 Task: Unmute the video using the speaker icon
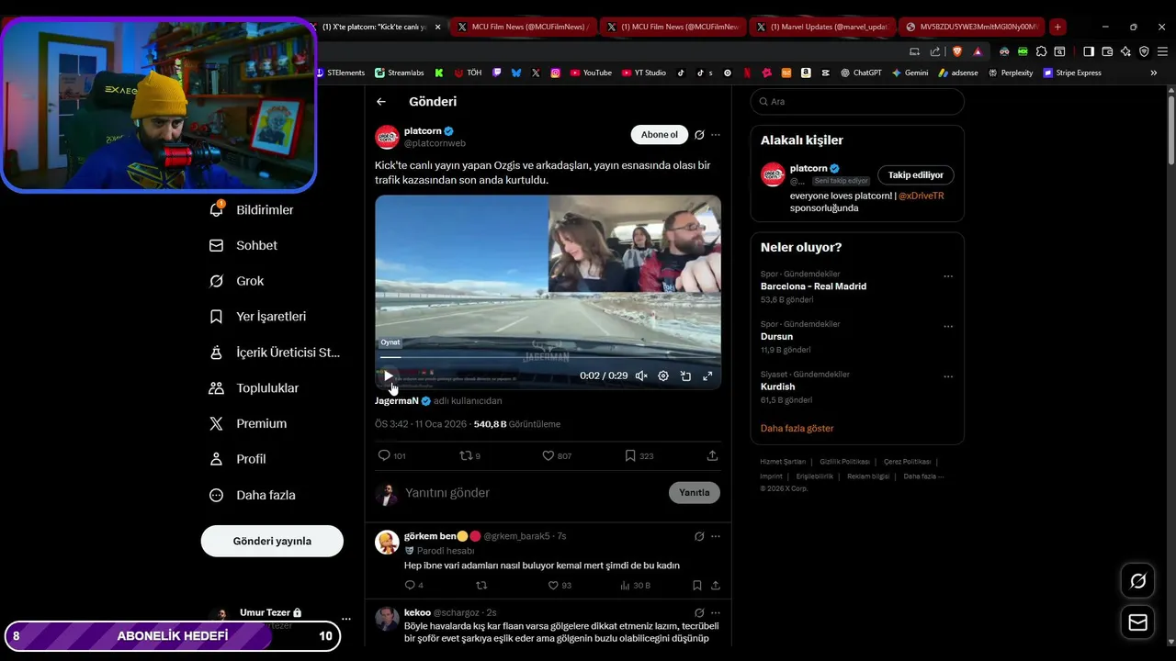(x=641, y=375)
